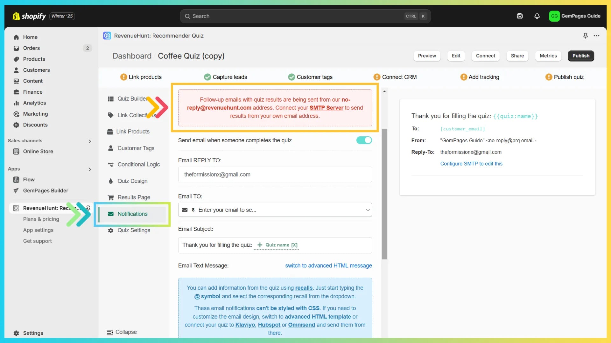Viewport: 611px width, 343px height.
Task: Click the Home house icon
Action: click(x=16, y=37)
